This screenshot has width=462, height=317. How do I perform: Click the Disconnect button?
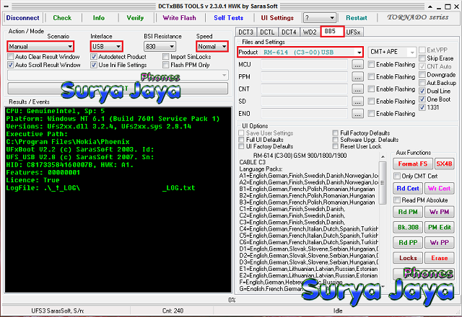point(22,18)
